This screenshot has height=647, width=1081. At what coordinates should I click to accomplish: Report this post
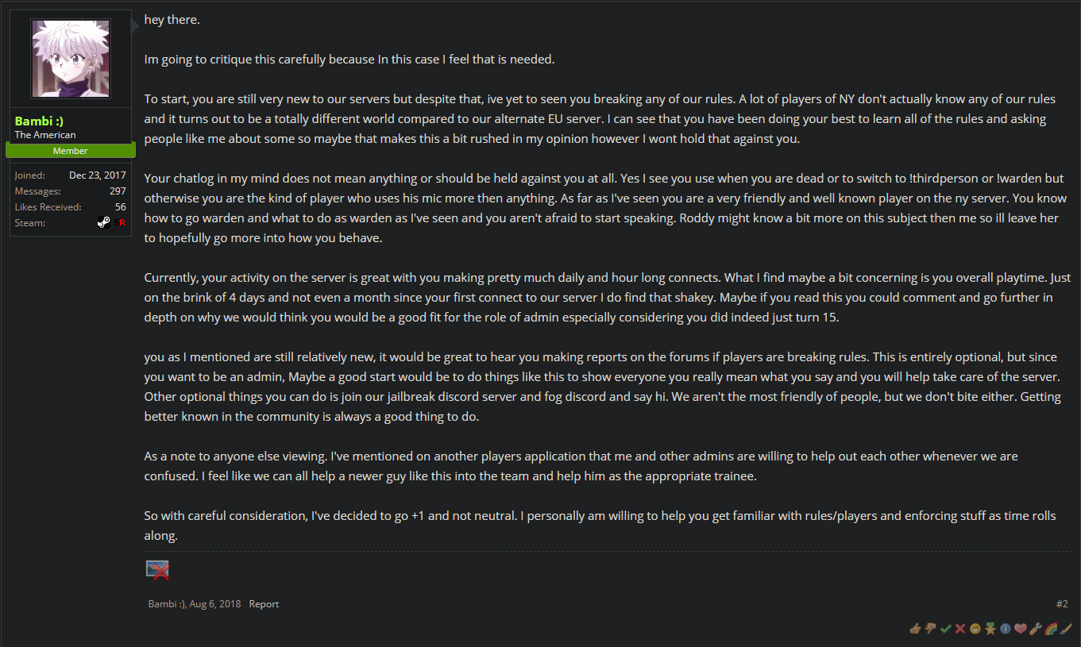pyautogui.click(x=264, y=604)
